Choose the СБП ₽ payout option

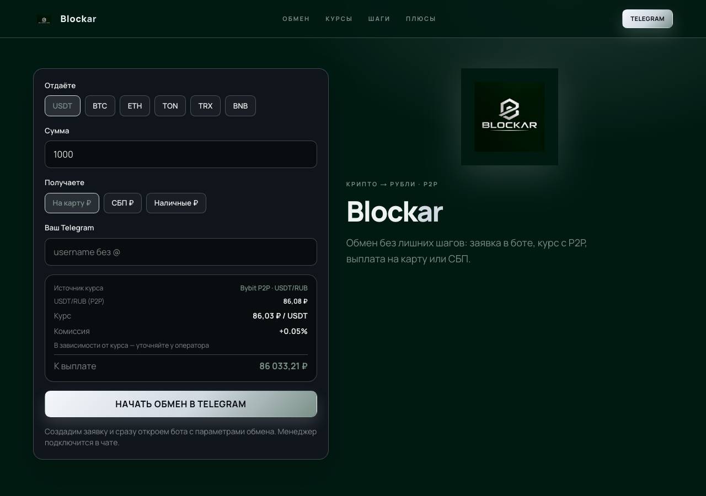point(122,203)
